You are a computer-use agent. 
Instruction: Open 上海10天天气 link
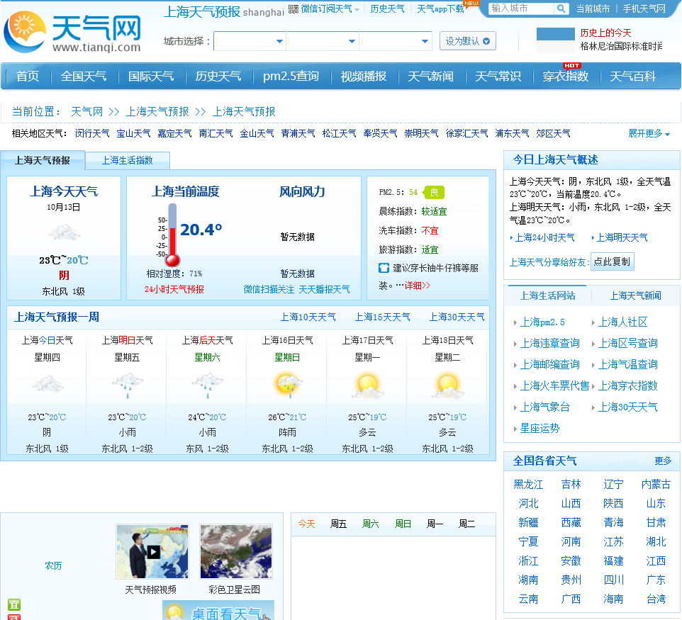308,317
